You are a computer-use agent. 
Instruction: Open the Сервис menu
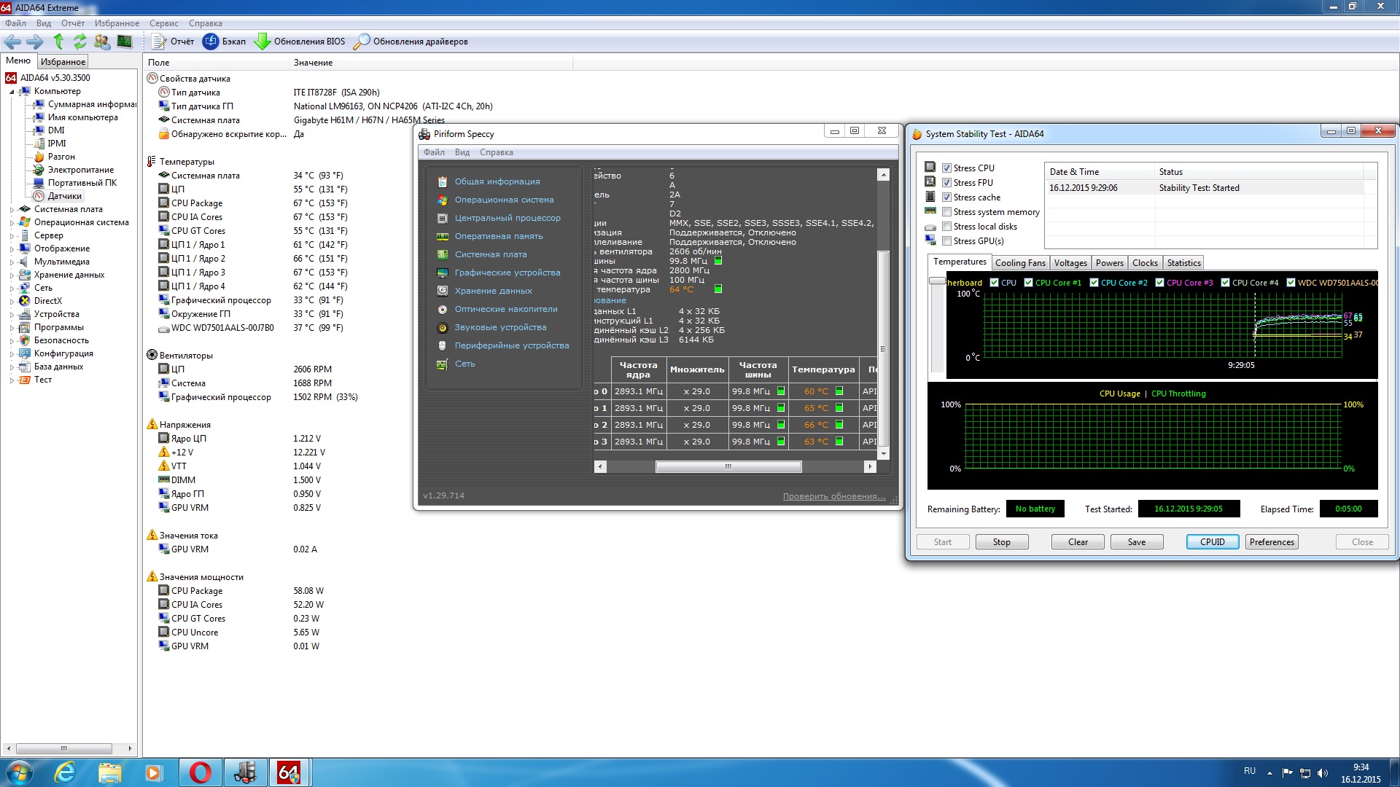click(163, 23)
